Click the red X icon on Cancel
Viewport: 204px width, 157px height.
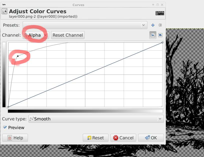(116, 138)
